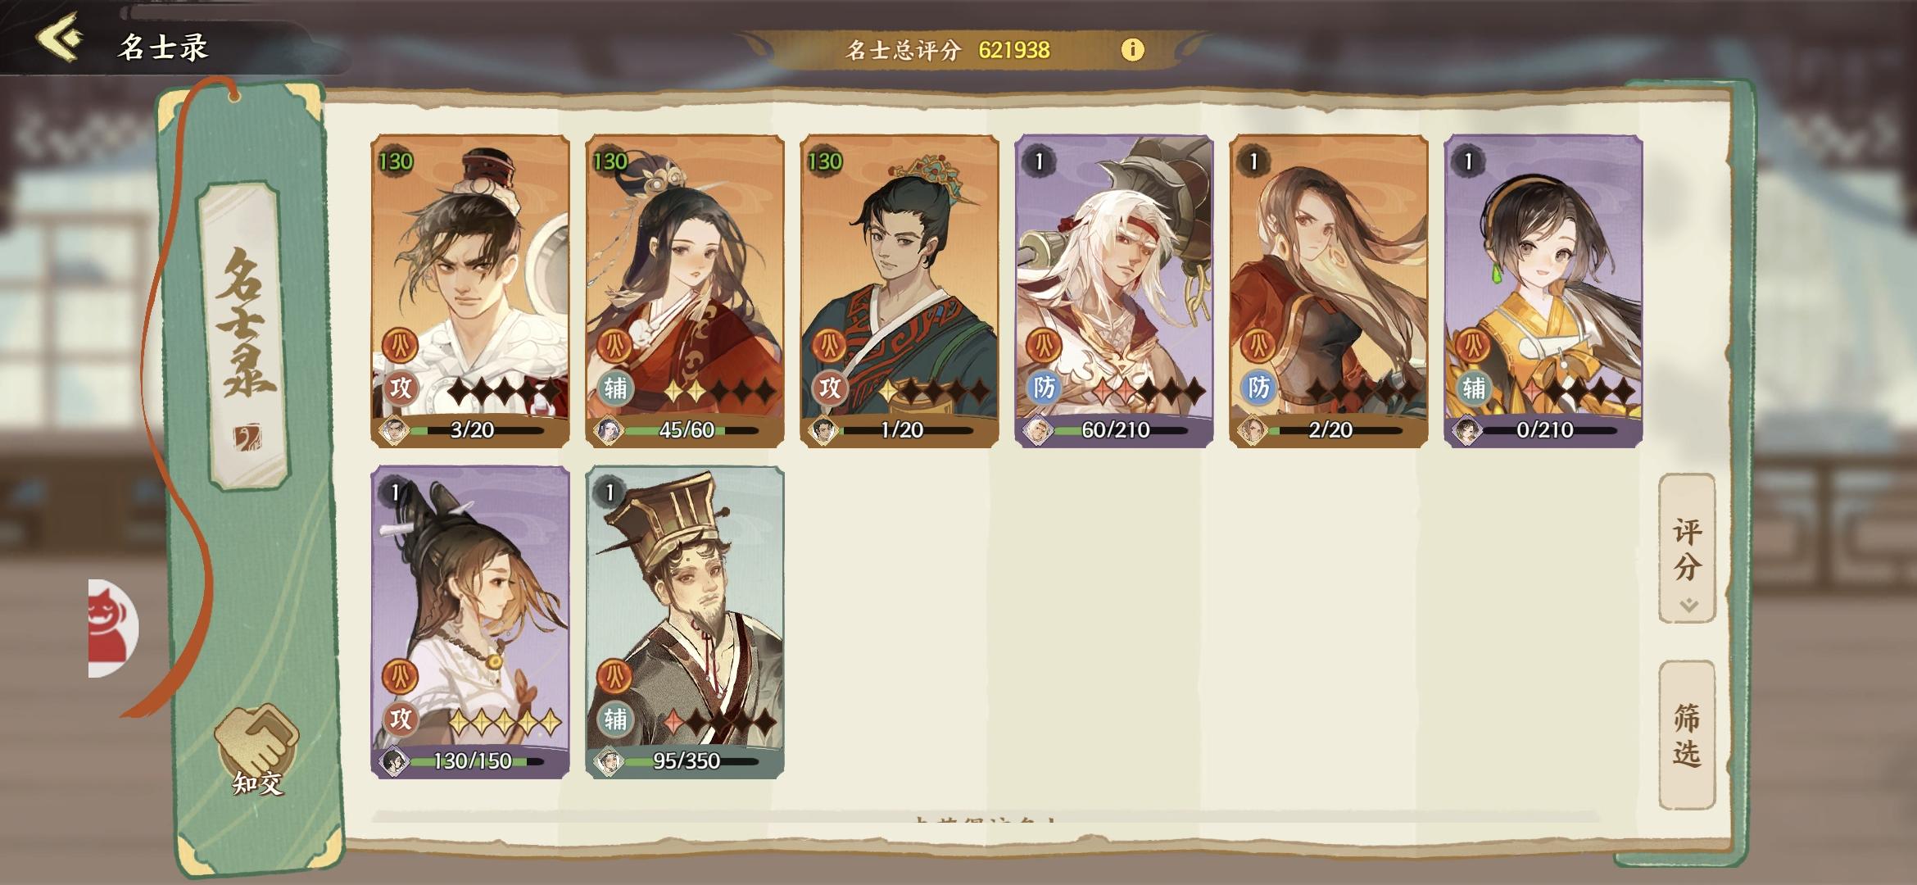1917x885 pixels.
Task: Click the 防 role badge on the 60/210 card
Action: [x=1045, y=388]
